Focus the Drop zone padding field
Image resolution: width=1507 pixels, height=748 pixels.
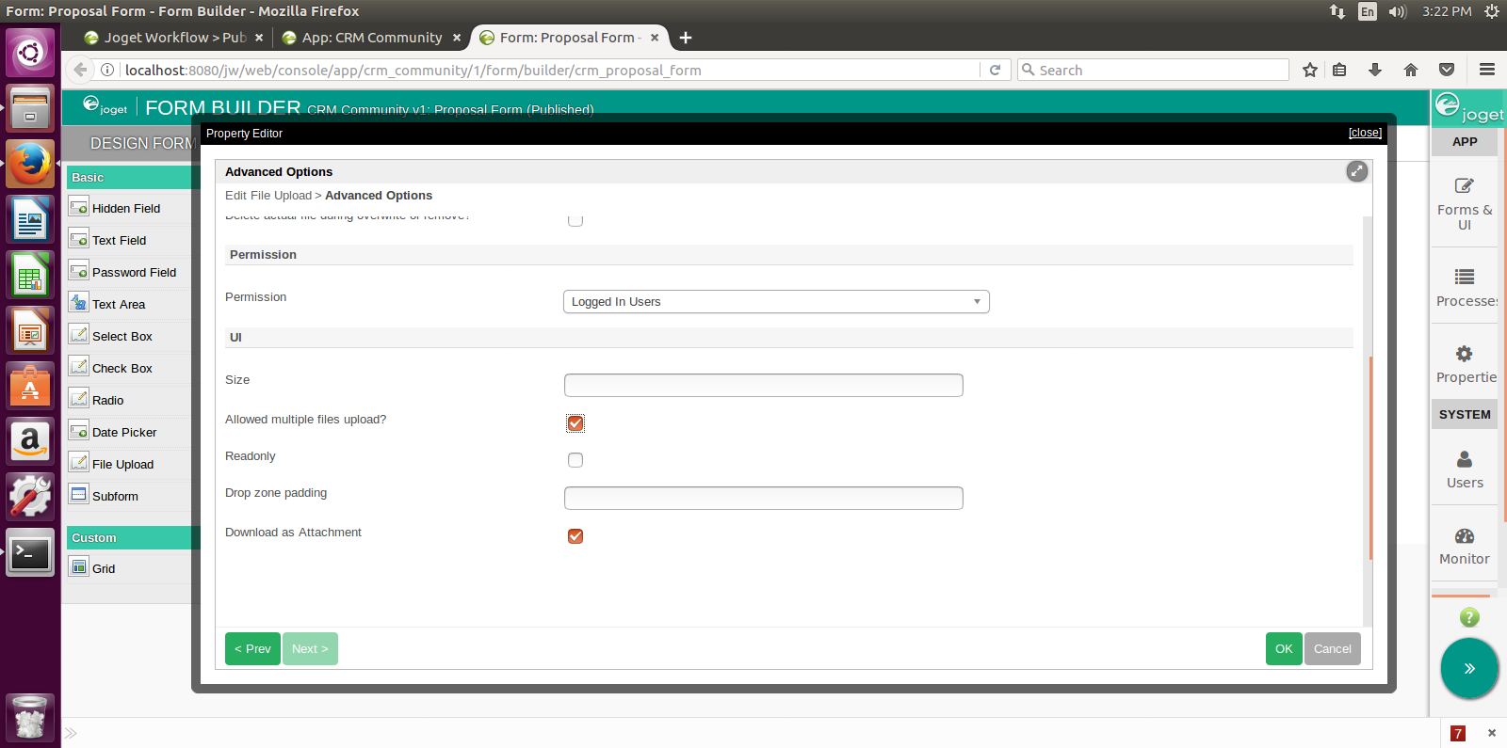pyautogui.click(x=764, y=498)
